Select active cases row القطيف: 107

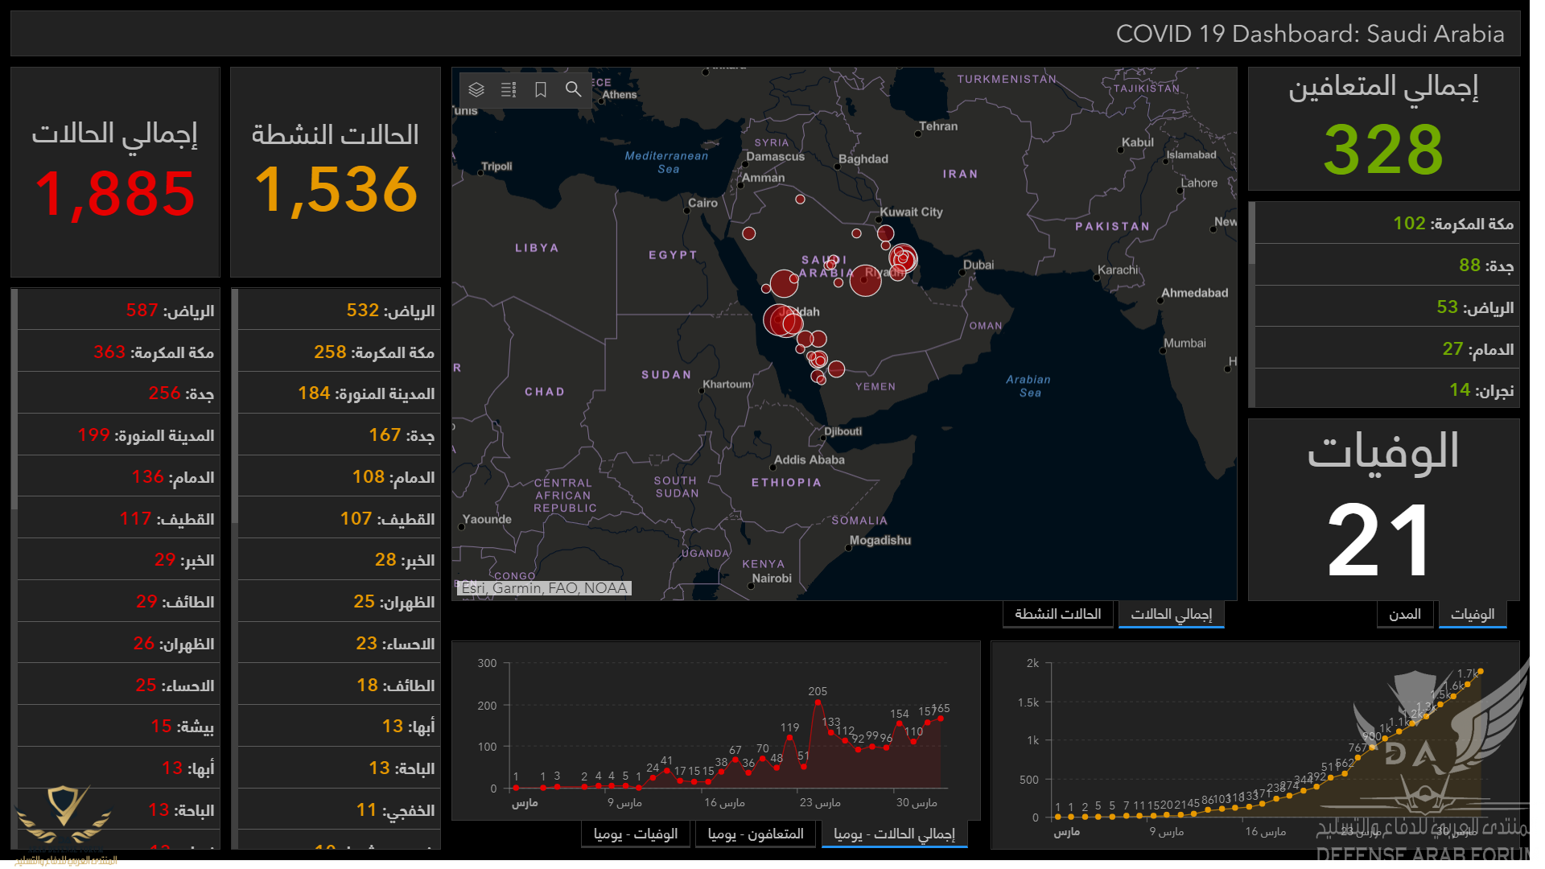point(339,518)
